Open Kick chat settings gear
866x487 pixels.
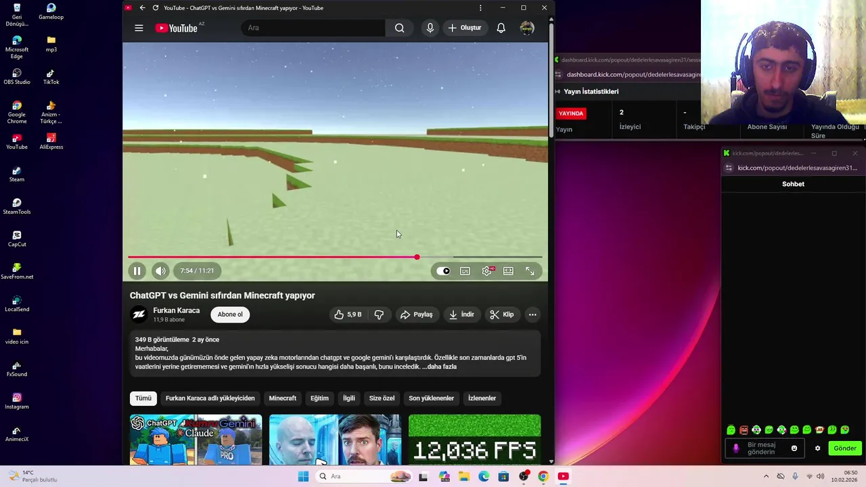point(817,448)
